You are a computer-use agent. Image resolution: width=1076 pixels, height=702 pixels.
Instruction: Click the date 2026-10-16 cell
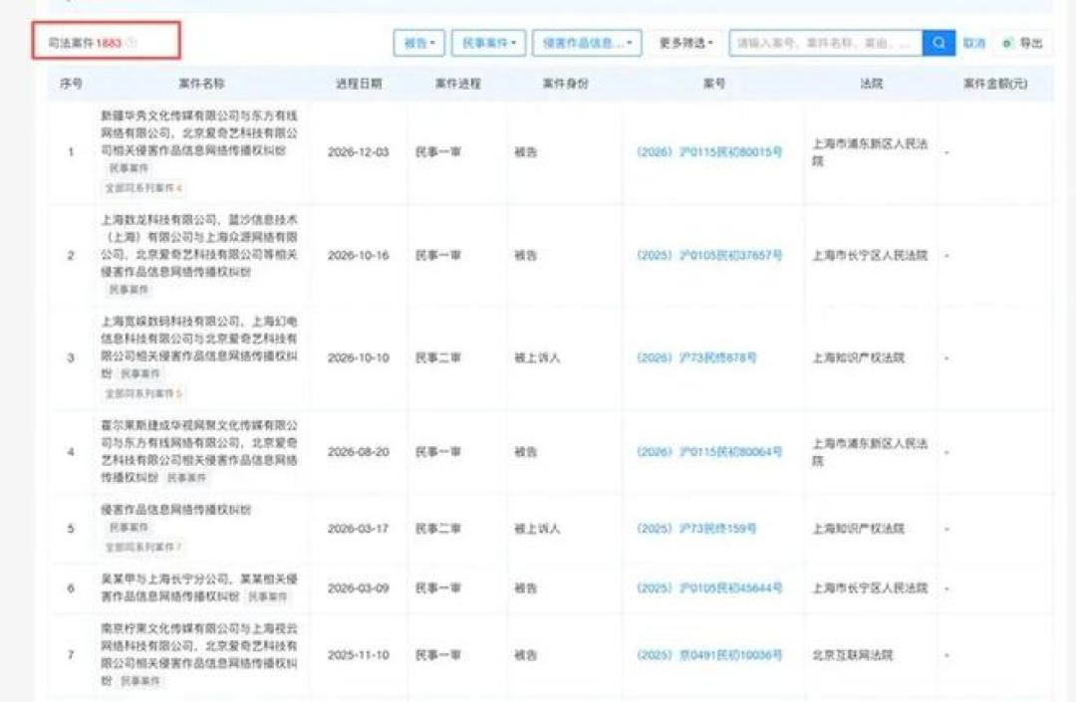(x=359, y=255)
